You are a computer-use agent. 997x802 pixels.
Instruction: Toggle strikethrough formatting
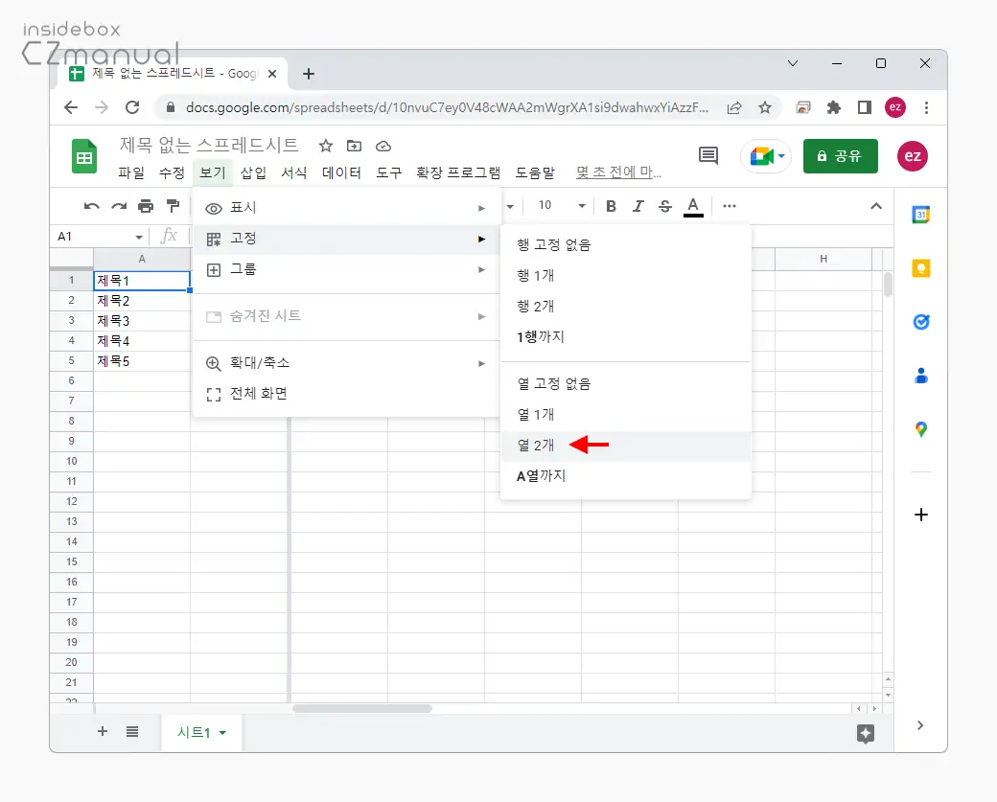(x=665, y=205)
